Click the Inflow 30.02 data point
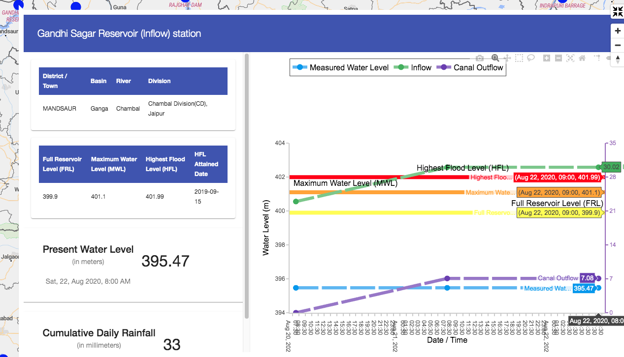624x357 pixels. (598, 167)
